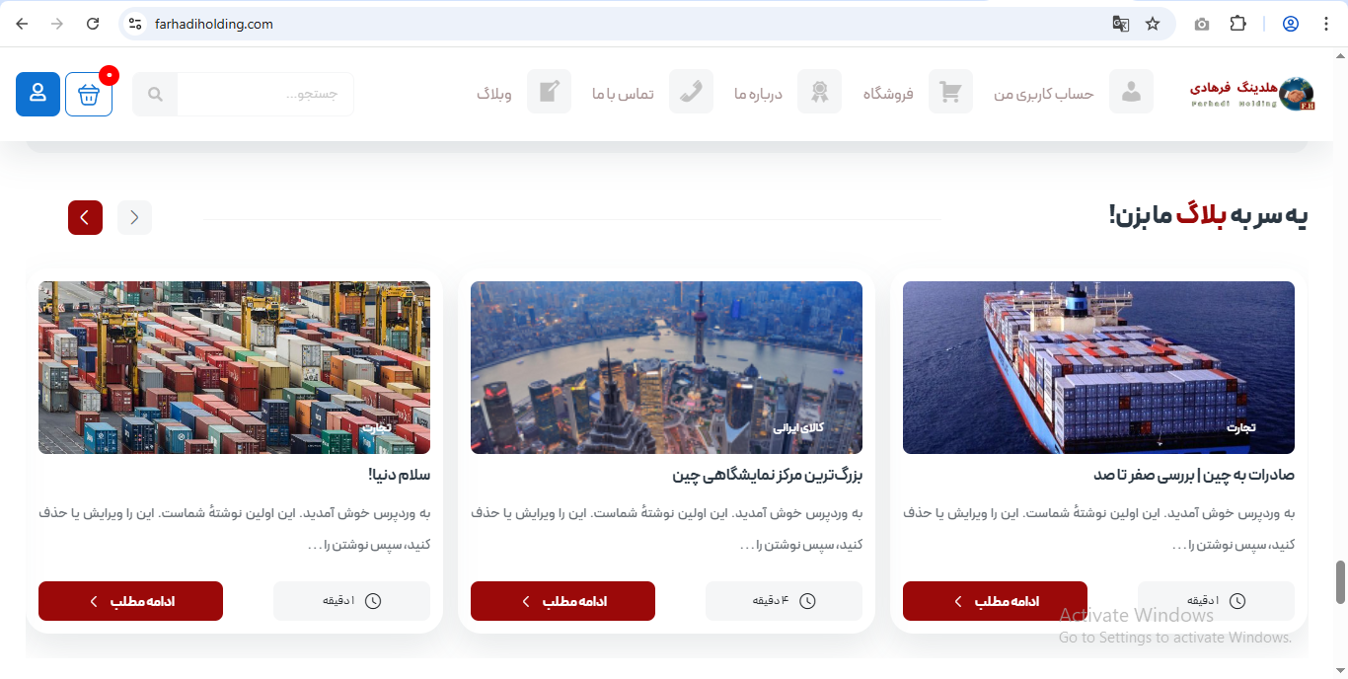
Task: Open the shopping basket icon with red badge
Action: pos(89,94)
